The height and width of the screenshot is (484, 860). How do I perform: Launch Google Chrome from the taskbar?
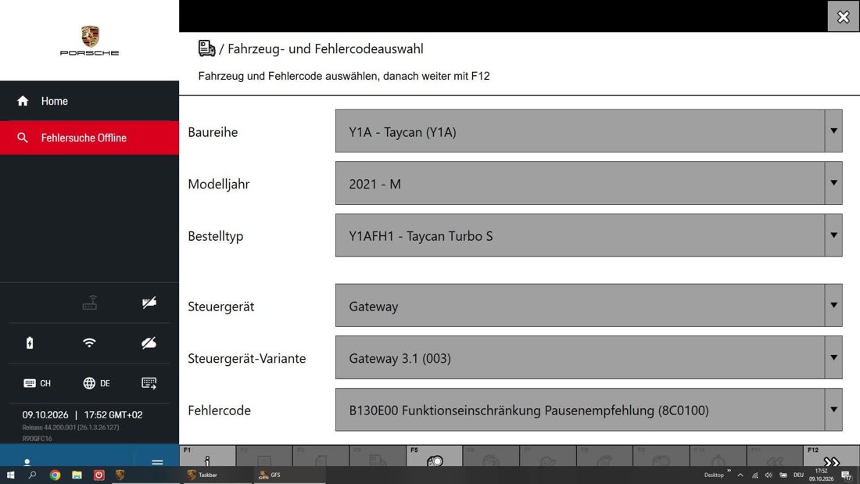55,475
